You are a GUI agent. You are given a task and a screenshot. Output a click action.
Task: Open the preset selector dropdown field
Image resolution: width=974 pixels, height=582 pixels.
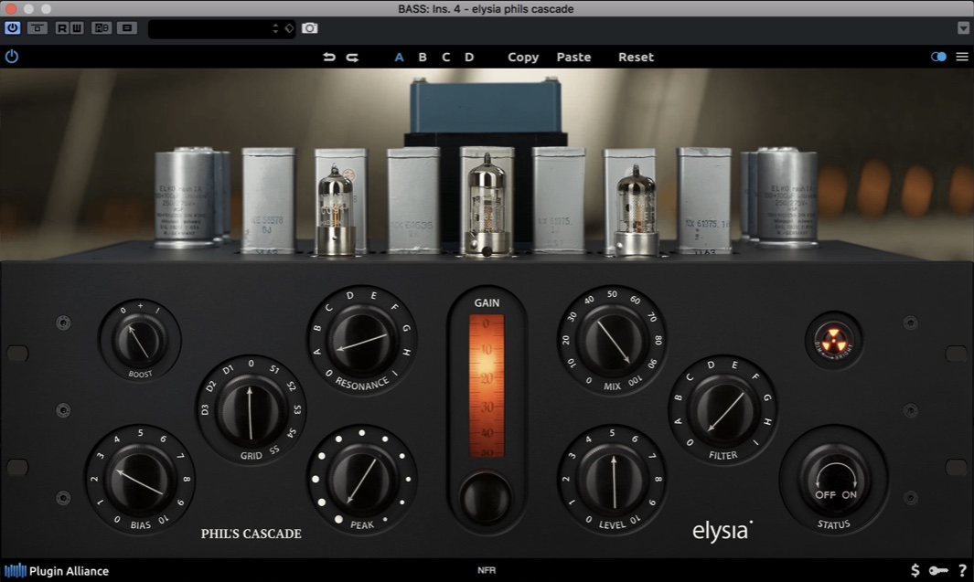pos(221,28)
